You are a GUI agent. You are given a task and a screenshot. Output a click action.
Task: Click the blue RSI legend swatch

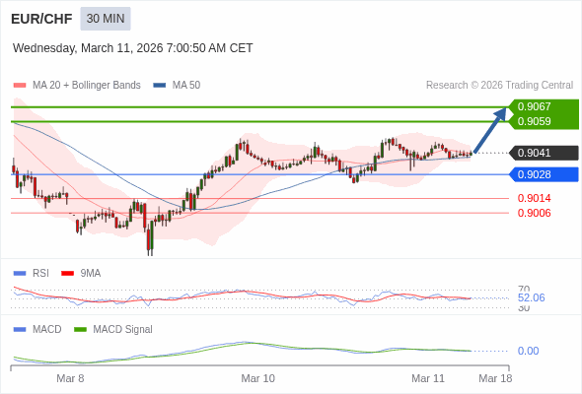coord(20,274)
